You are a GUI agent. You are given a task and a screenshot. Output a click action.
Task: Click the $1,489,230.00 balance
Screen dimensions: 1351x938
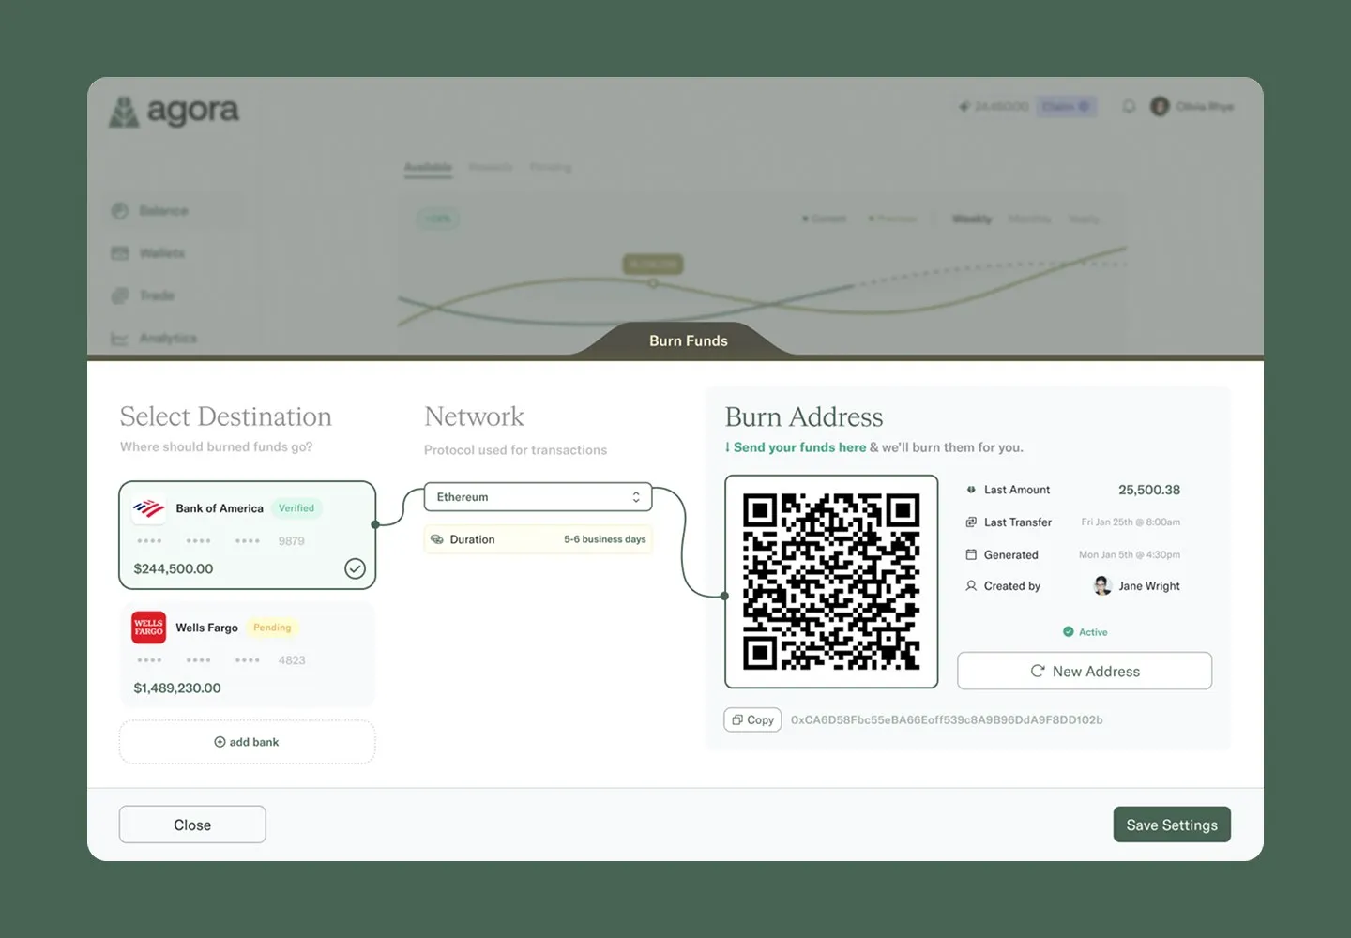(177, 688)
